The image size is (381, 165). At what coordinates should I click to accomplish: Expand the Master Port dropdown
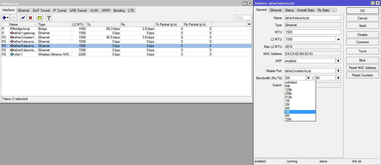338,71
